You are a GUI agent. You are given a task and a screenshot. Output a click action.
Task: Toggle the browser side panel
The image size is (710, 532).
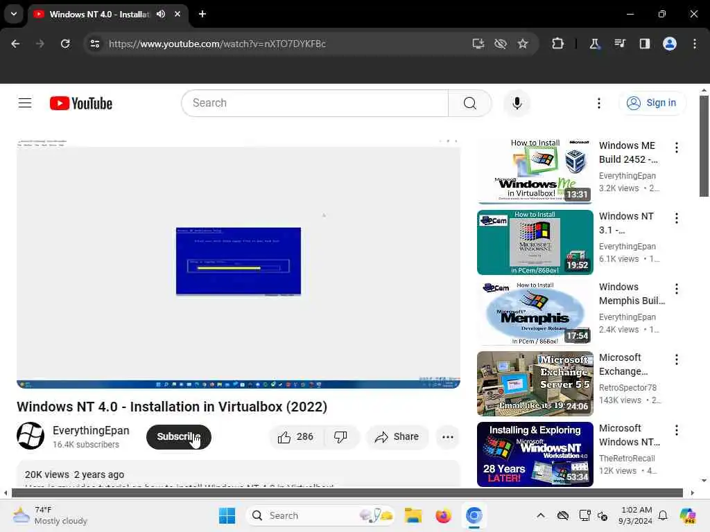[x=645, y=44]
